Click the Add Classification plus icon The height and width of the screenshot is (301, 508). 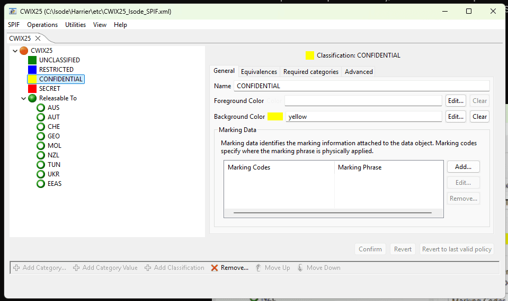tap(148, 268)
